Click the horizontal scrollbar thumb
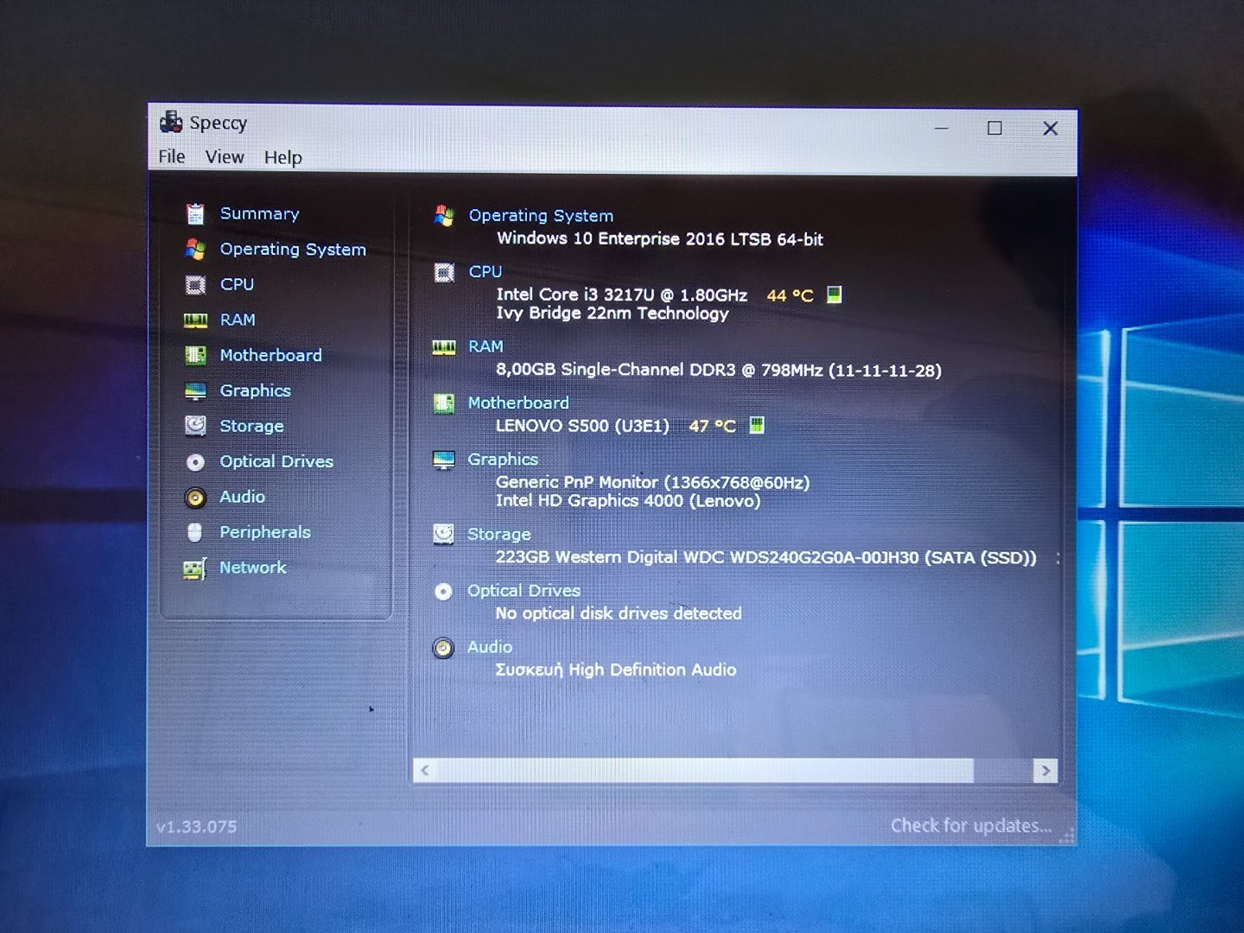The height and width of the screenshot is (933, 1244). tap(705, 771)
